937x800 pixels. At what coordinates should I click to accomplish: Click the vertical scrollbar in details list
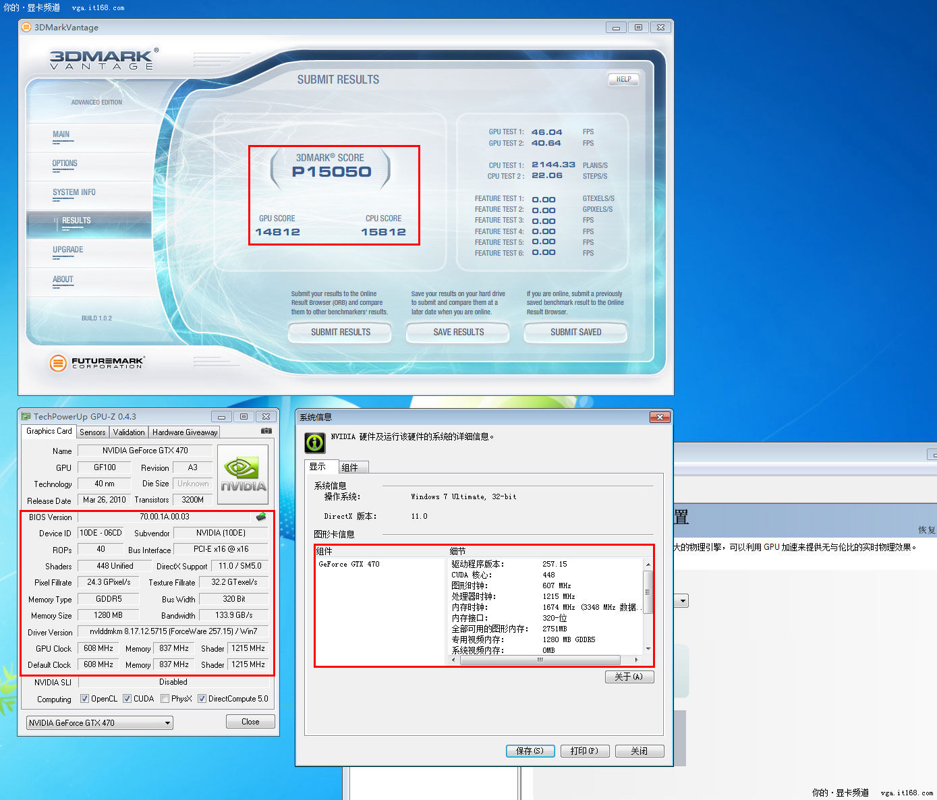(x=648, y=592)
